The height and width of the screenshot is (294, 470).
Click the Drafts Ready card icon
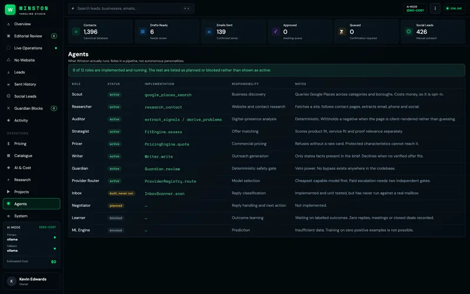click(x=143, y=32)
